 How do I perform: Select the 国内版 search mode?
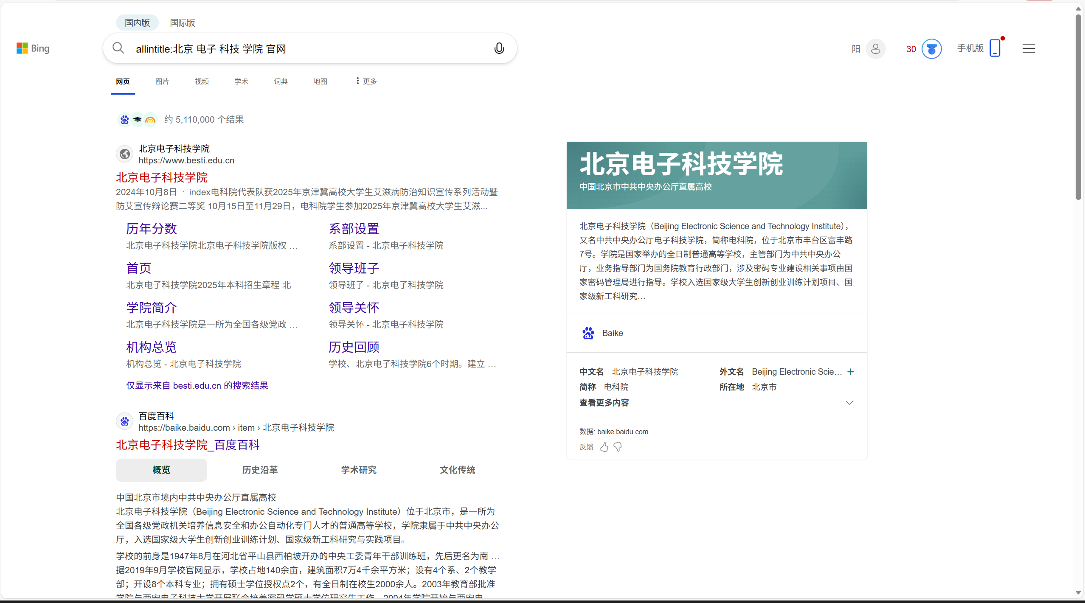click(137, 23)
